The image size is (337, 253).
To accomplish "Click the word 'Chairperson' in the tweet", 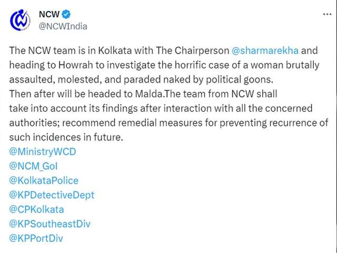I will 202,51.
